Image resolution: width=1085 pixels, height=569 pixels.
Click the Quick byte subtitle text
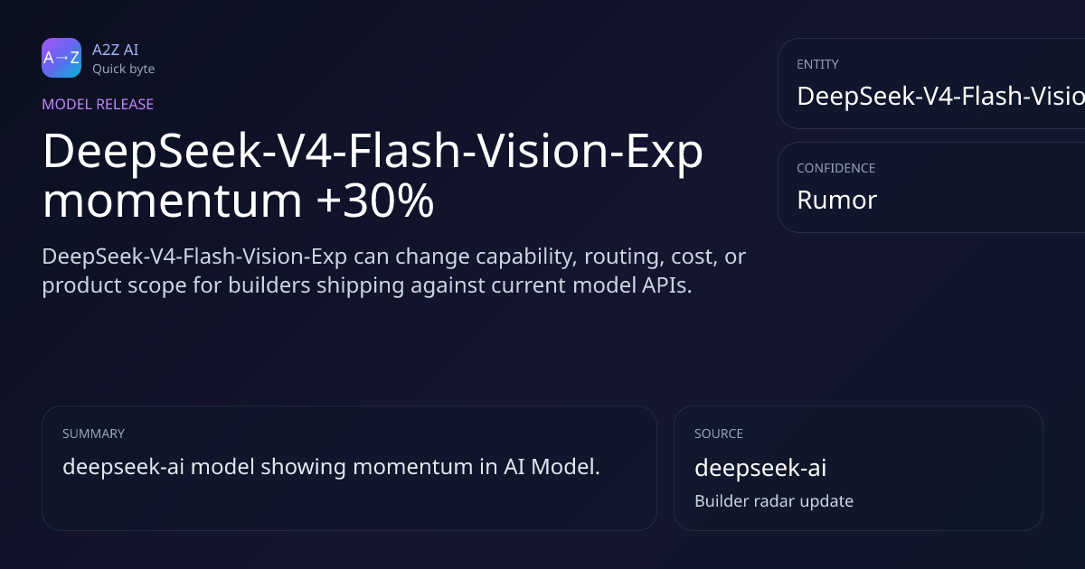123,69
